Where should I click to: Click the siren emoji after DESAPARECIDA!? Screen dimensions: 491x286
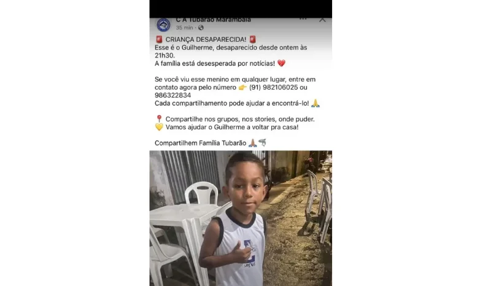click(x=253, y=39)
